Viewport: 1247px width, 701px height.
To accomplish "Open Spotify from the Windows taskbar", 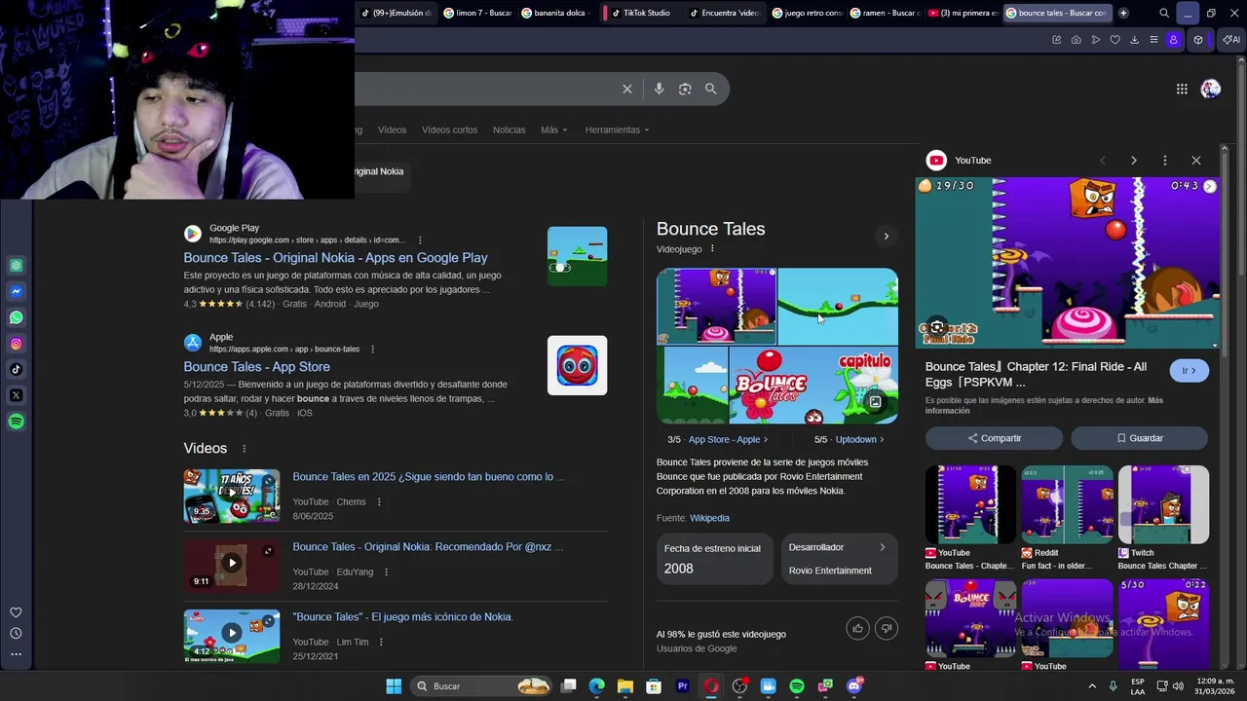I will click(797, 686).
